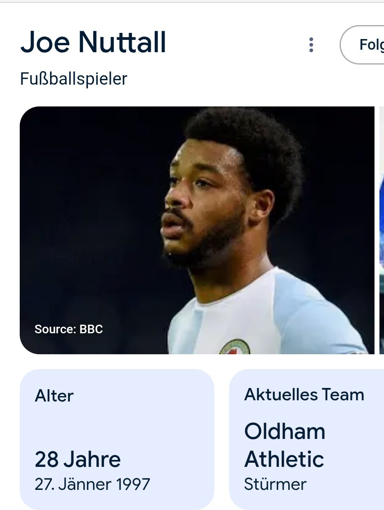
Task: Select the Alter info card
Action: coord(117,439)
